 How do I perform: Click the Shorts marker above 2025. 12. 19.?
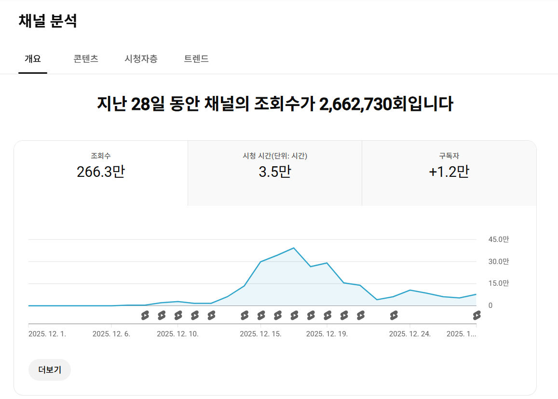click(x=327, y=316)
